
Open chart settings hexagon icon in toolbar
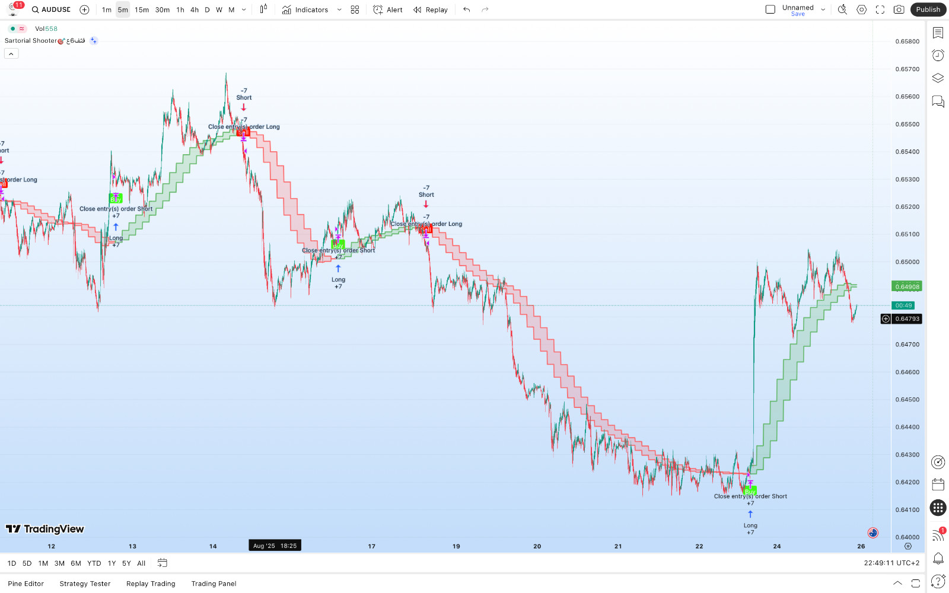(862, 9)
